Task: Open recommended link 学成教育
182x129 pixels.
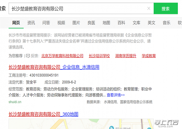Action: coord(149,56)
